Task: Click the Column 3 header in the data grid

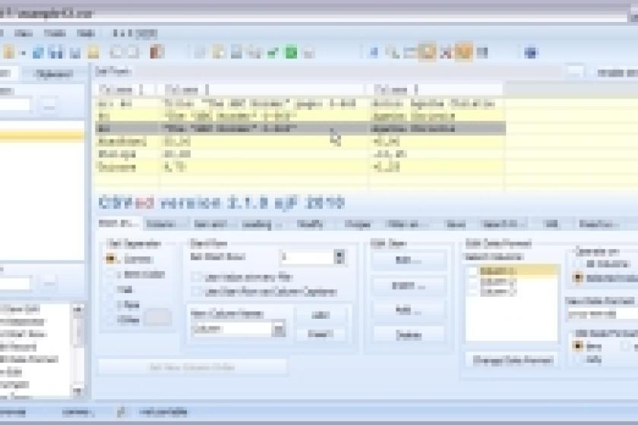Action: 436,90
